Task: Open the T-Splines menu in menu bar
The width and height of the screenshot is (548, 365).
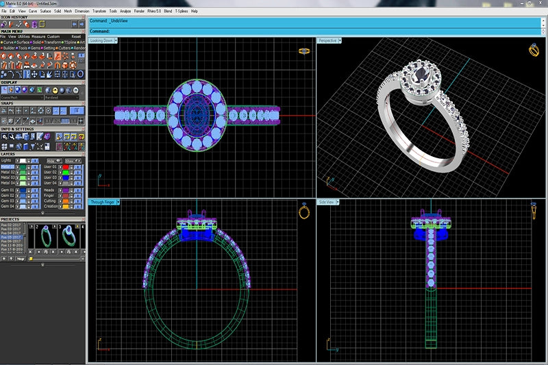Action: tap(181, 12)
